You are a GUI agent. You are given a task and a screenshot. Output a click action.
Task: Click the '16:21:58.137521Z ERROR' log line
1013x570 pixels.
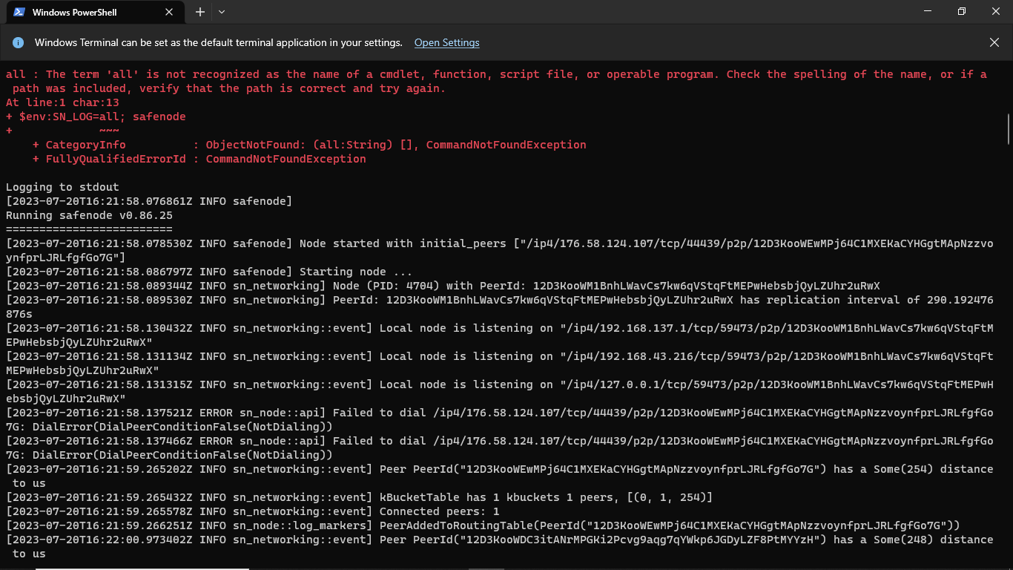coord(499,419)
